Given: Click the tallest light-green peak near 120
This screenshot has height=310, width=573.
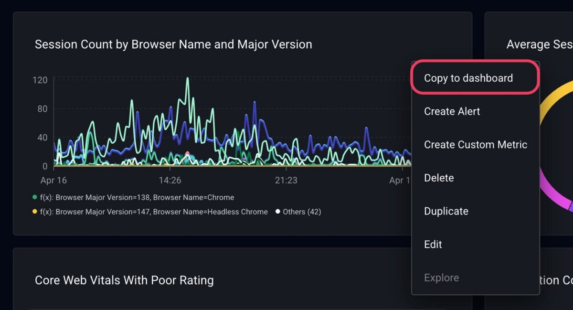Looking at the screenshot, I should point(187,79).
